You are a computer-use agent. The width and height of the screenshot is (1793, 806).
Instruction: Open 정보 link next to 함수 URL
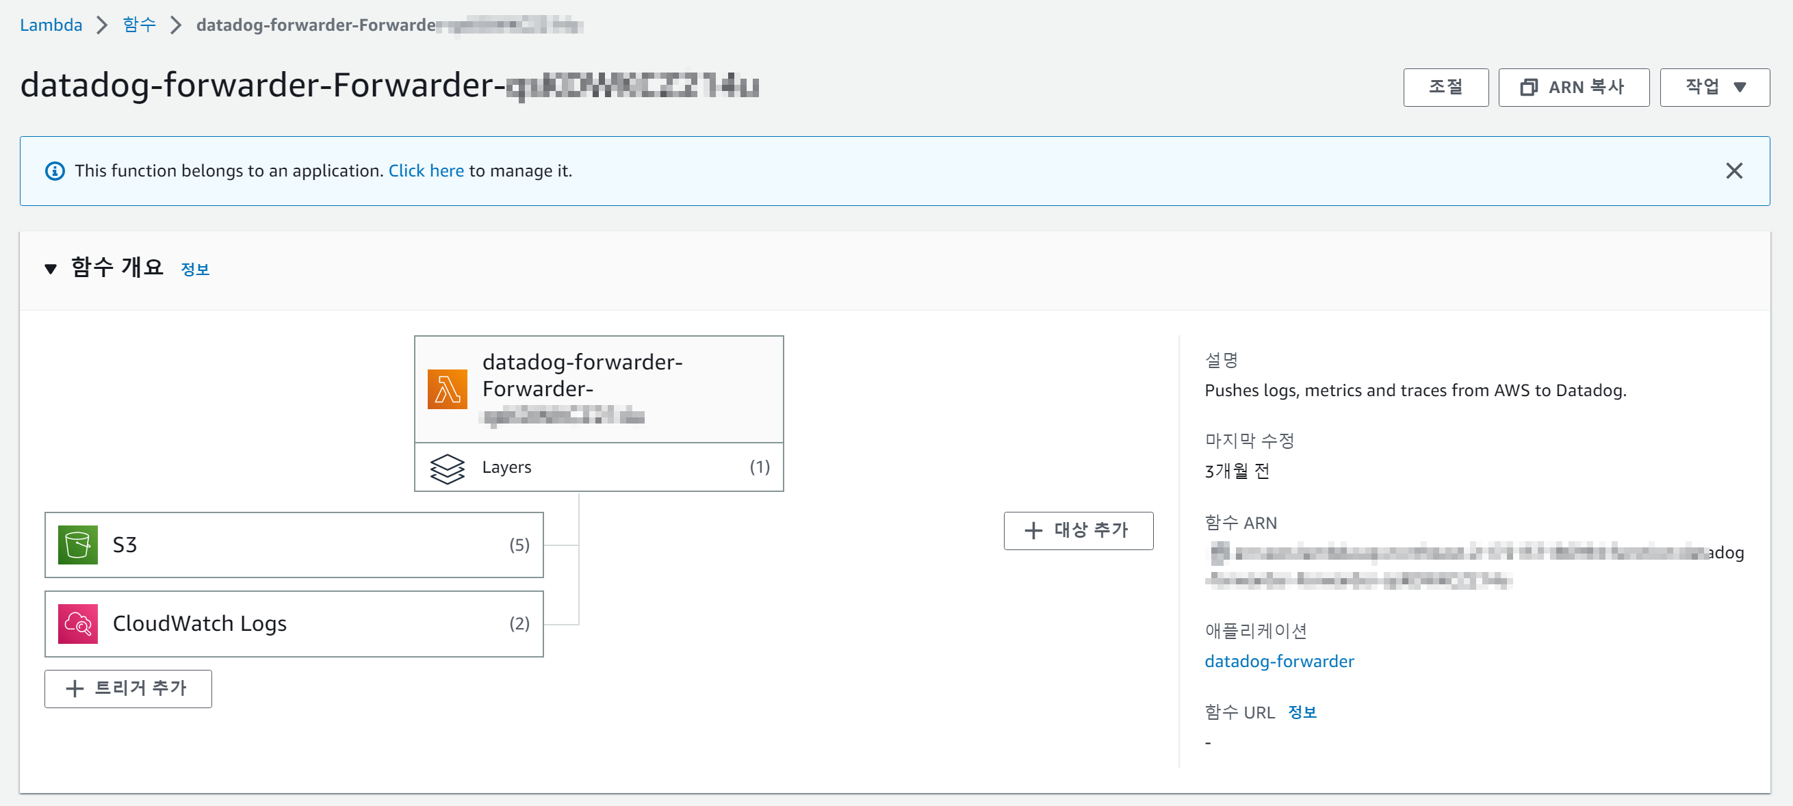click(x=1302, y=712)
